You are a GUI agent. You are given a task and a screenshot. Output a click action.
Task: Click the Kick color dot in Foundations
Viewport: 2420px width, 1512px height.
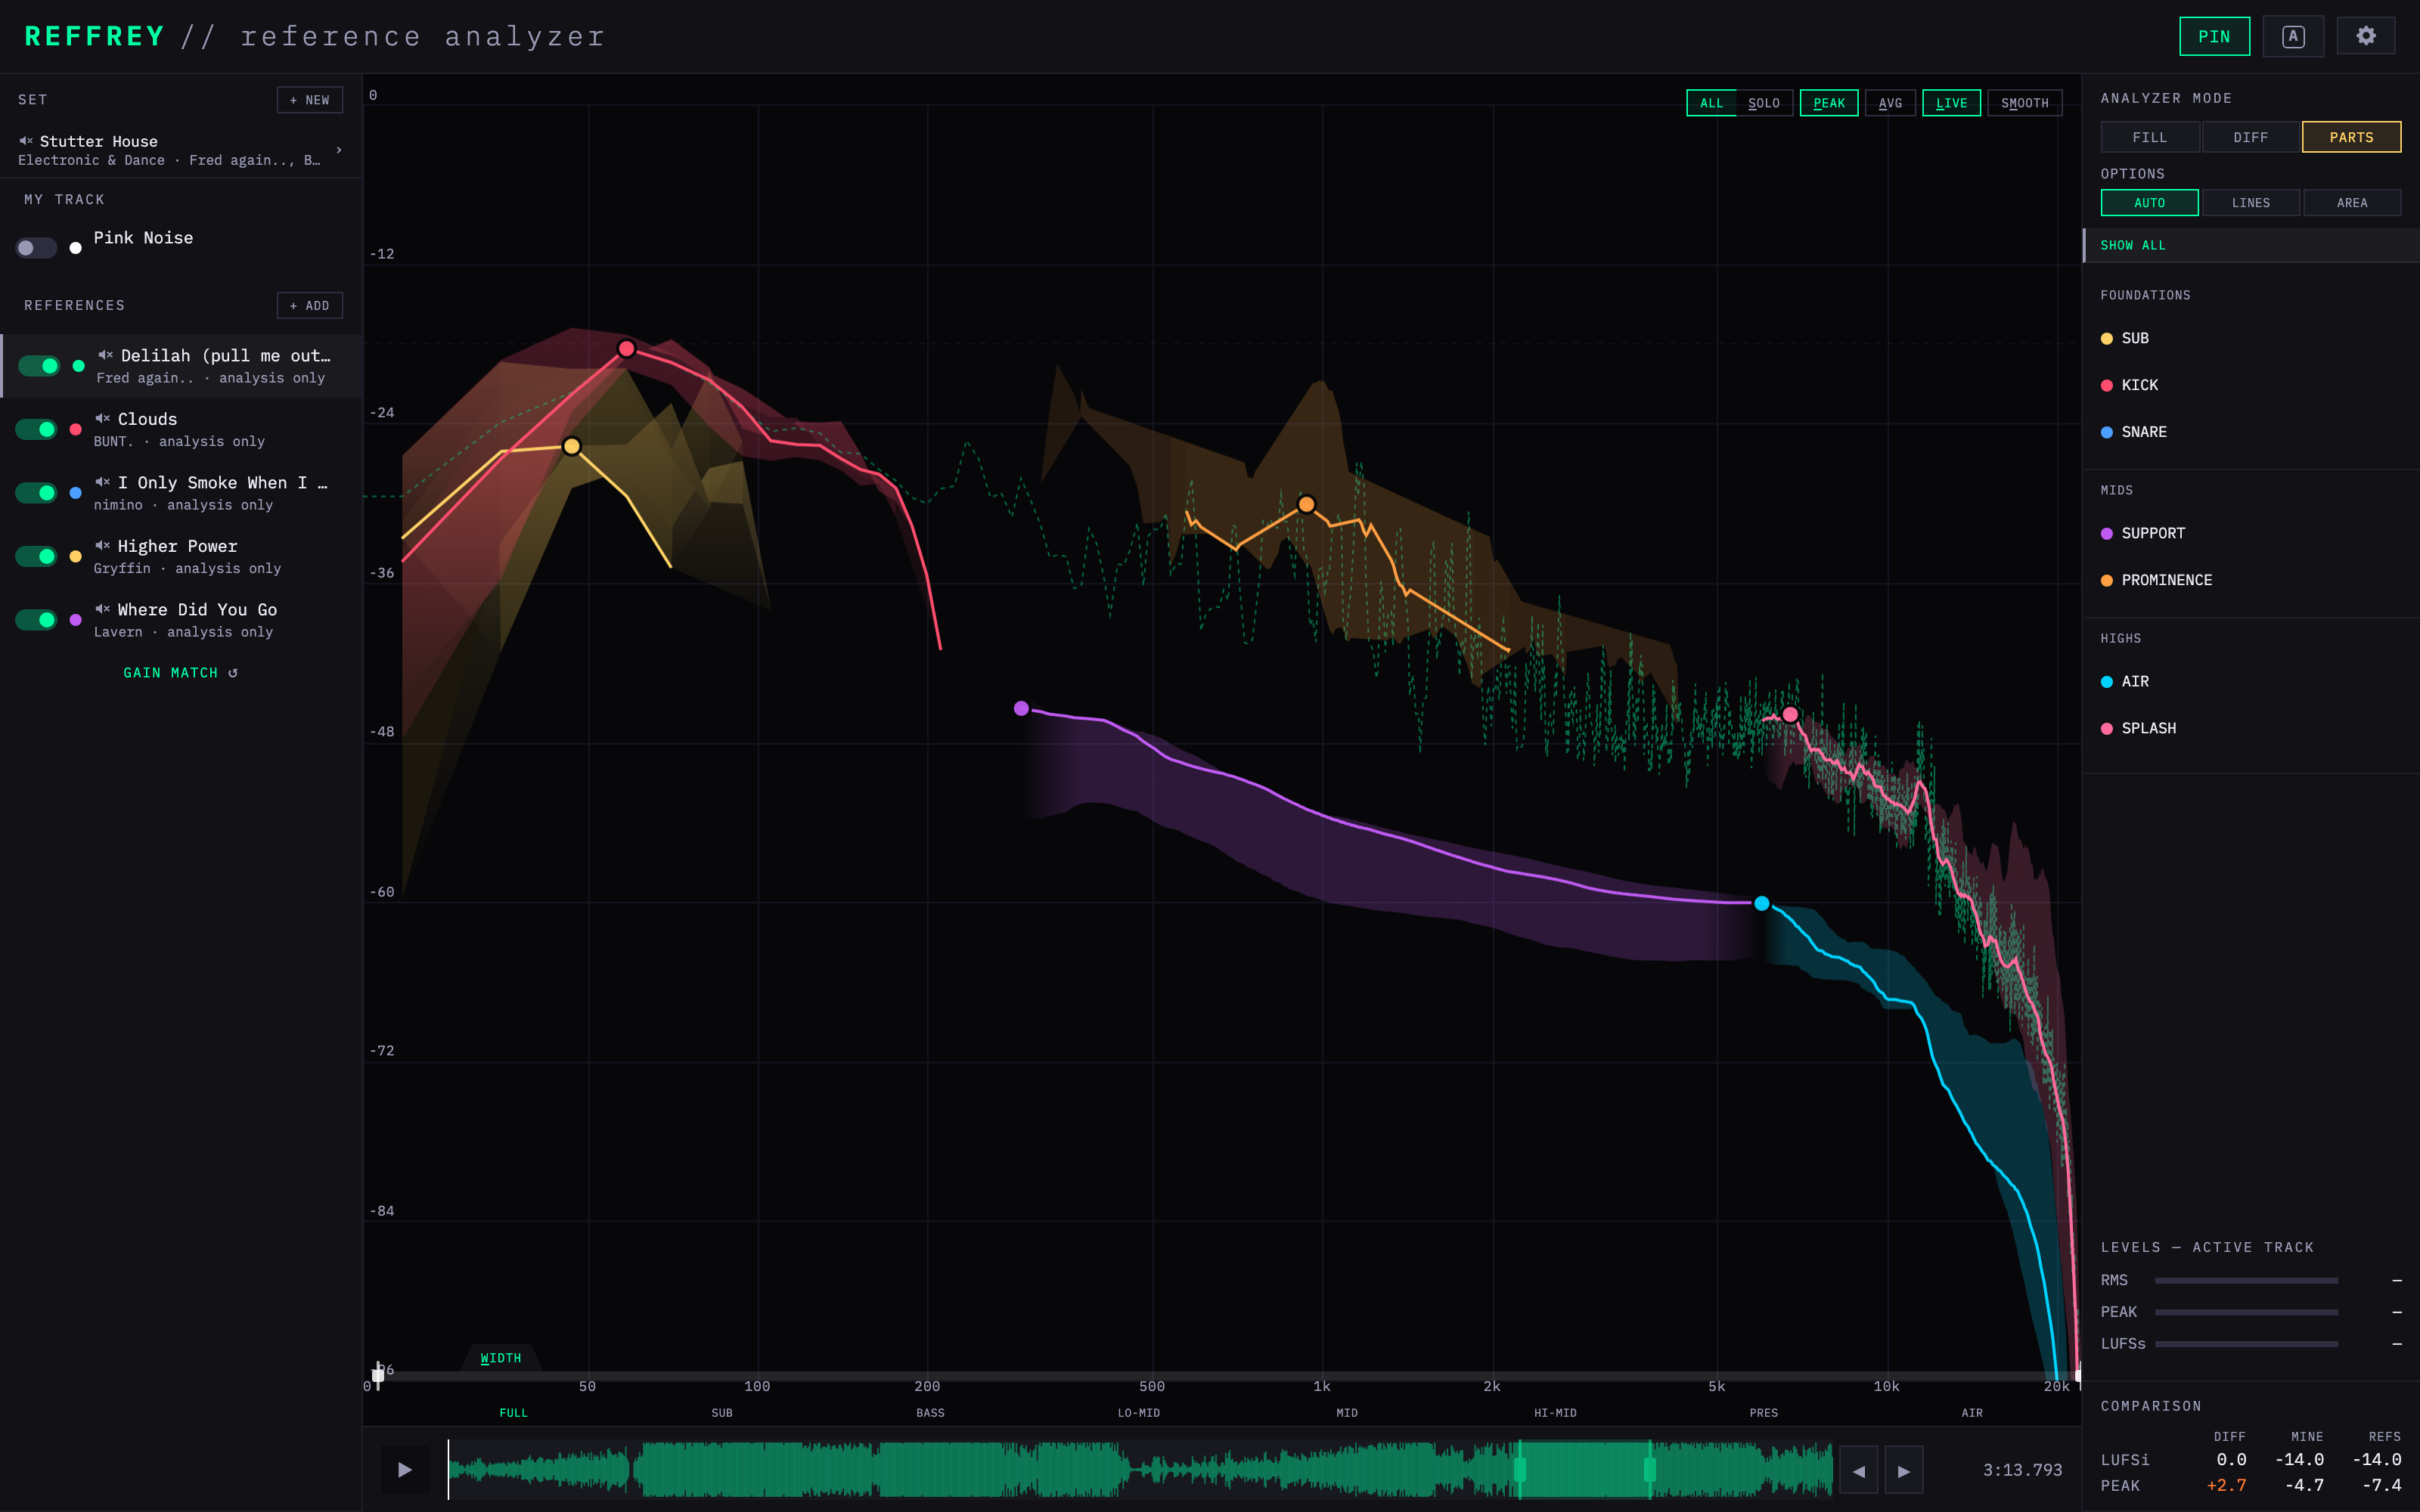pos(2107,386)
